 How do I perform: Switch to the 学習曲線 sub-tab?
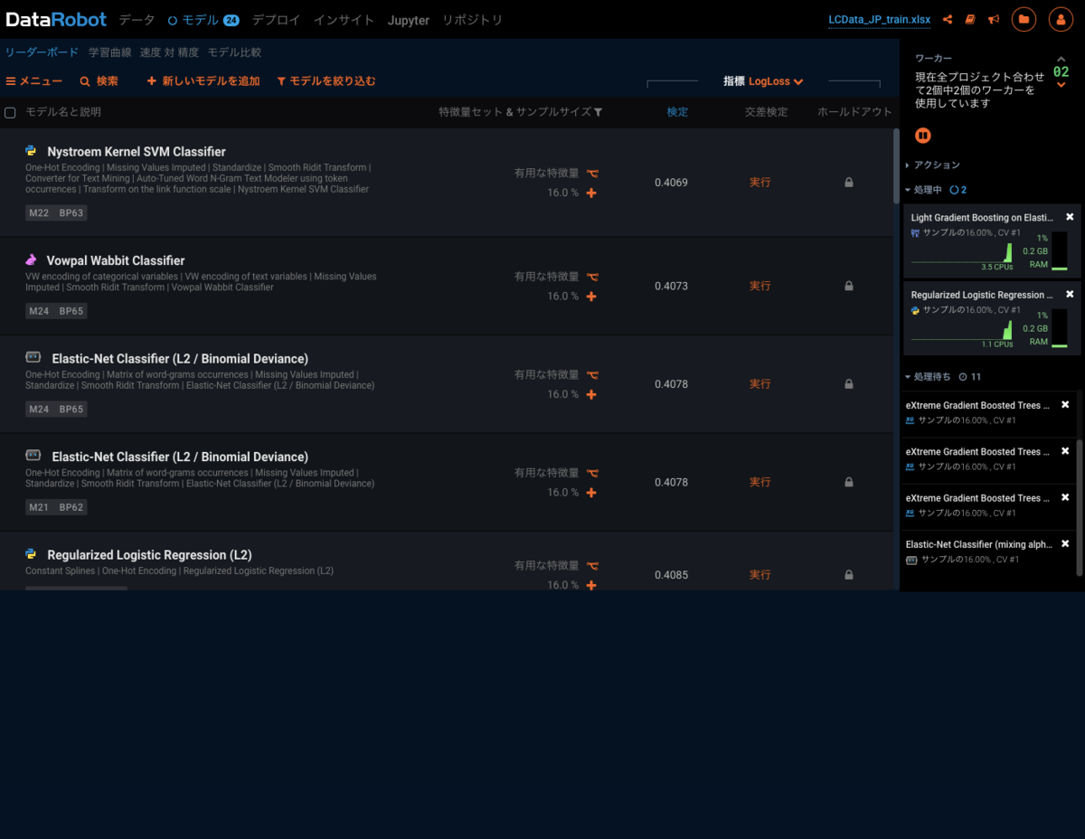[110, 52]
